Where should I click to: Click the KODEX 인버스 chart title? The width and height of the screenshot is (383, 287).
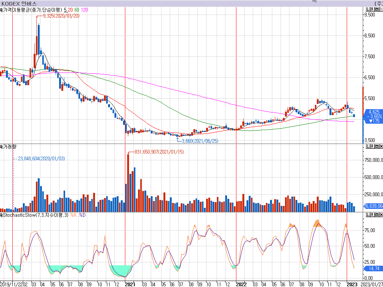(x=19, y=4)
